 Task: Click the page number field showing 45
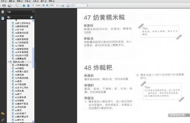coord(33,5)
